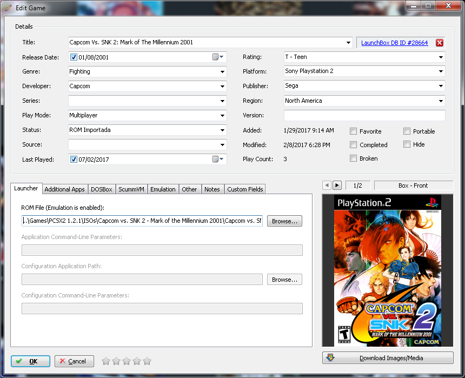Image resolution: width=465 pixels, height=378 pixels.
Task: Switch to the DOSBox tab
Action: point(102,189)
